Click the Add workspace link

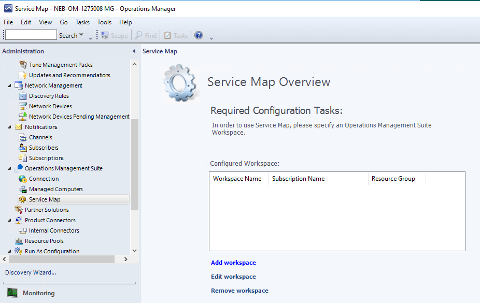pyautogui.click(x=233, y=263)
